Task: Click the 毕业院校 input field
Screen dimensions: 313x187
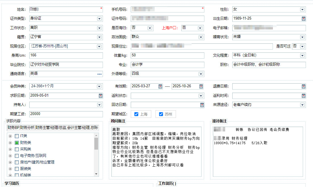Action: point(66,65)
